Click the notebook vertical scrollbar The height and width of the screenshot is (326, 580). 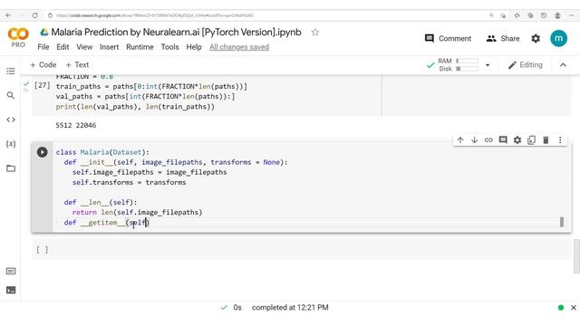pos(576,256)
